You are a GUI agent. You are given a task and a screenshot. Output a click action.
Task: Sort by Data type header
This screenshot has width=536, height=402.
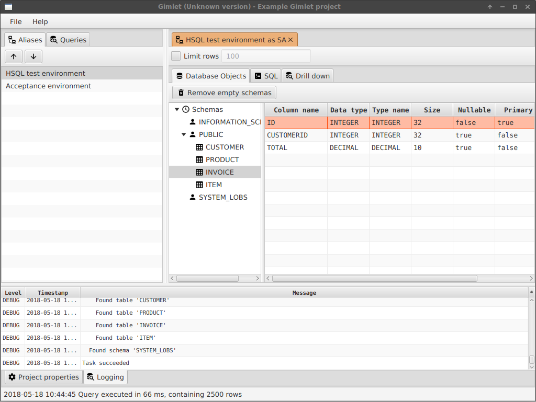pyautogui.click(x=348, y=110)
